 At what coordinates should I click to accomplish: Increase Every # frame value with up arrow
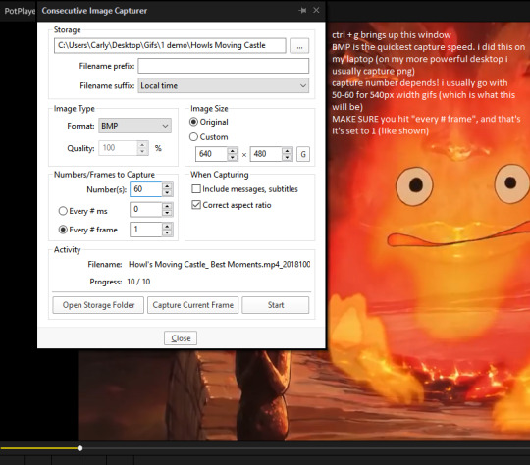[167, 226]
